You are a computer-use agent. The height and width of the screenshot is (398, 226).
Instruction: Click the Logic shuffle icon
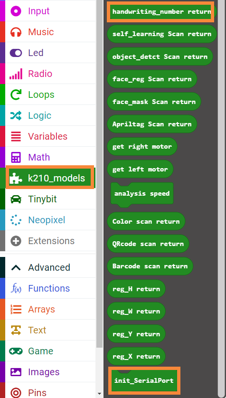(16, 115)
